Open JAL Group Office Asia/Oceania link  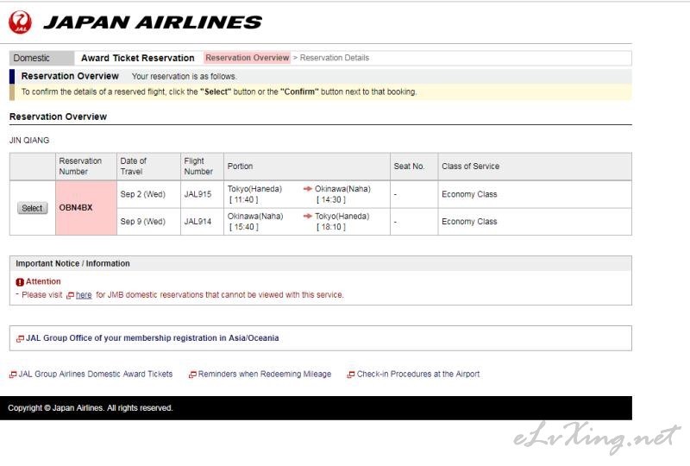pos(153,337)
